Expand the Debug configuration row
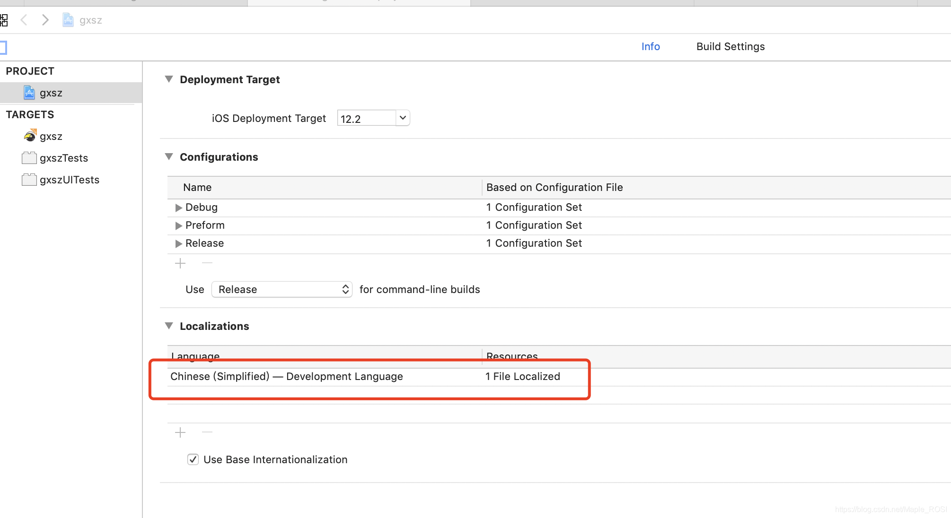This screenshot has height=518, width=951. point(178,207)
